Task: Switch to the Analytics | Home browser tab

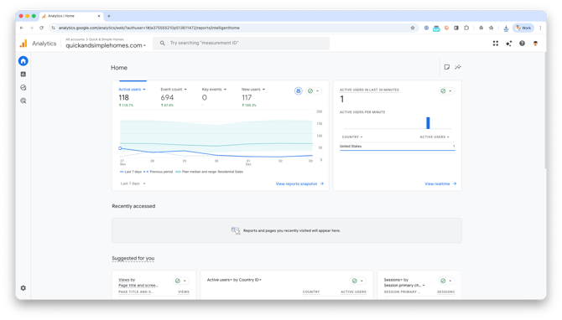Action: coord(71,16)
